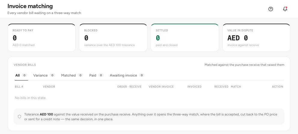
Task: Click the 'invoice against receive' text
Action: coord(243,45)
